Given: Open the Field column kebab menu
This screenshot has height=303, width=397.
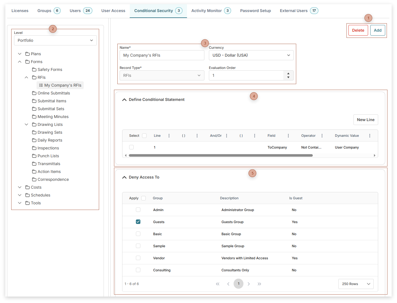Looking at the screenshot, I should 288,135.
